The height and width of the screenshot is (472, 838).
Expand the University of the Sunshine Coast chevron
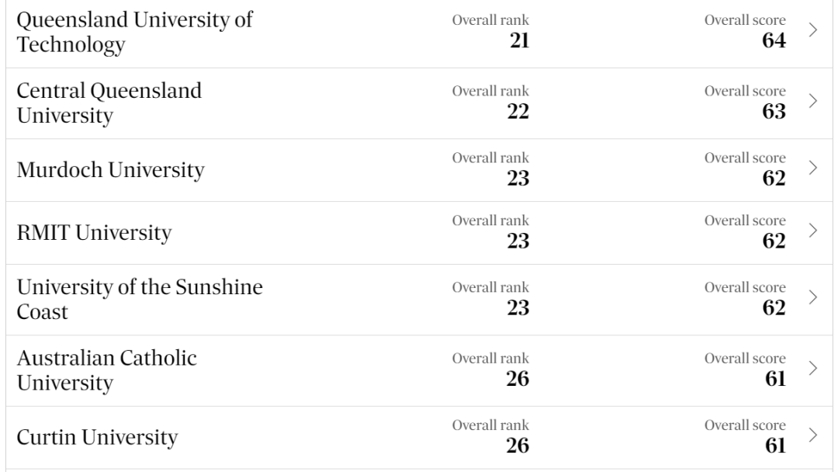[812, 297]
